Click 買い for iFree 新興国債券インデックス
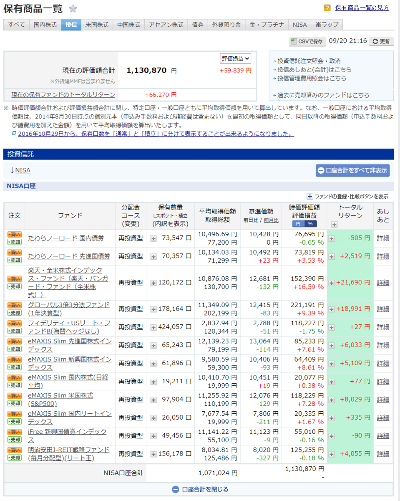400x501 pixels. click(14, 432)
